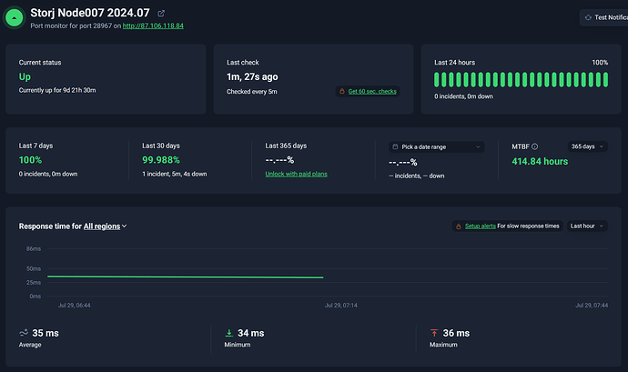Click the Last 7 days 100% value

pyautogui.click(x=30, y=160)
